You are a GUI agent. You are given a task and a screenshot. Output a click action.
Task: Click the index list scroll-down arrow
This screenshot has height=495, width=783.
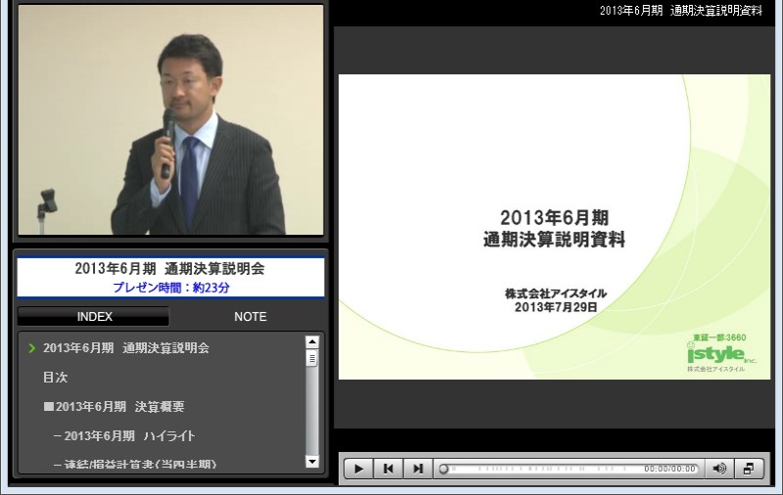312,461
